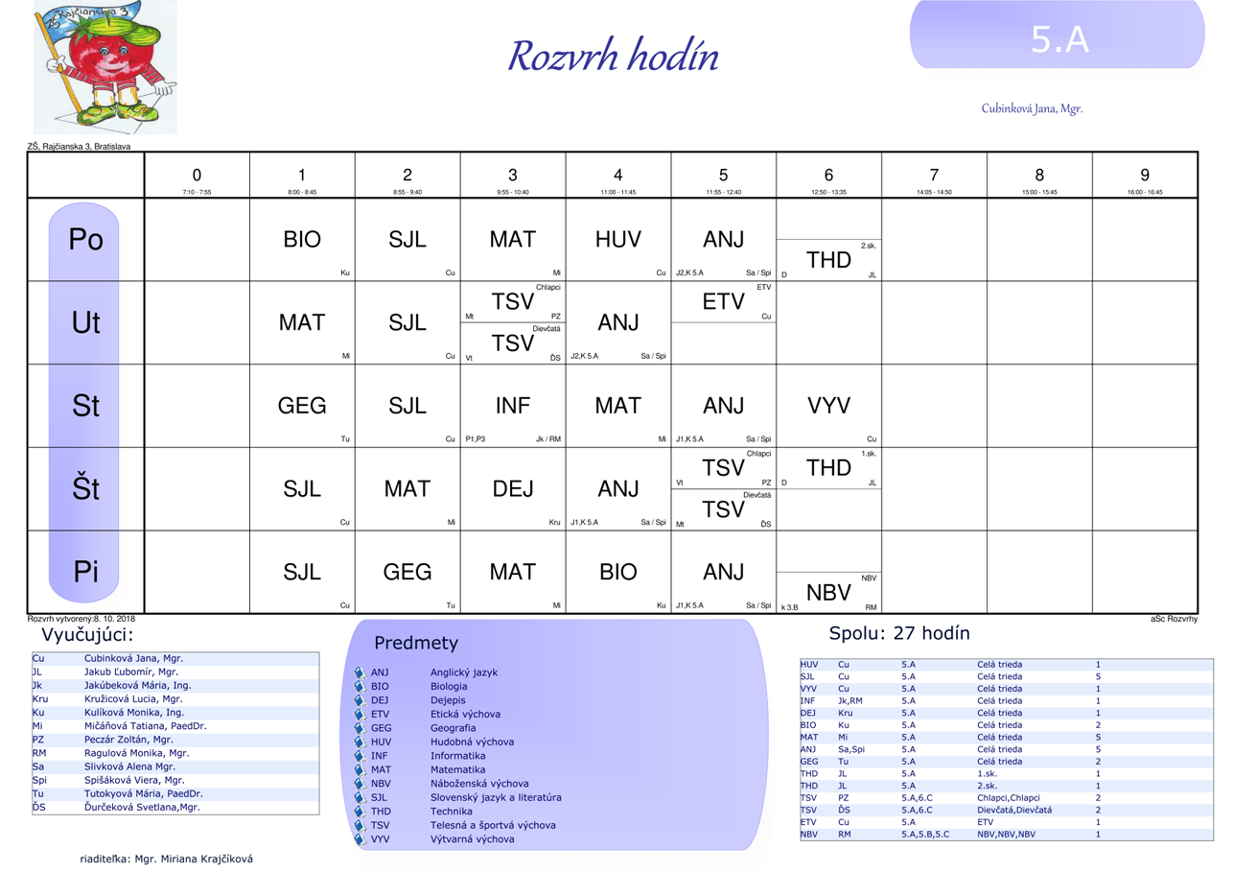Click teacher row Mičáňová Tatiana, PaedDr.
The width and height of the screenshot is (1233, 872).
tap(175, 726)
